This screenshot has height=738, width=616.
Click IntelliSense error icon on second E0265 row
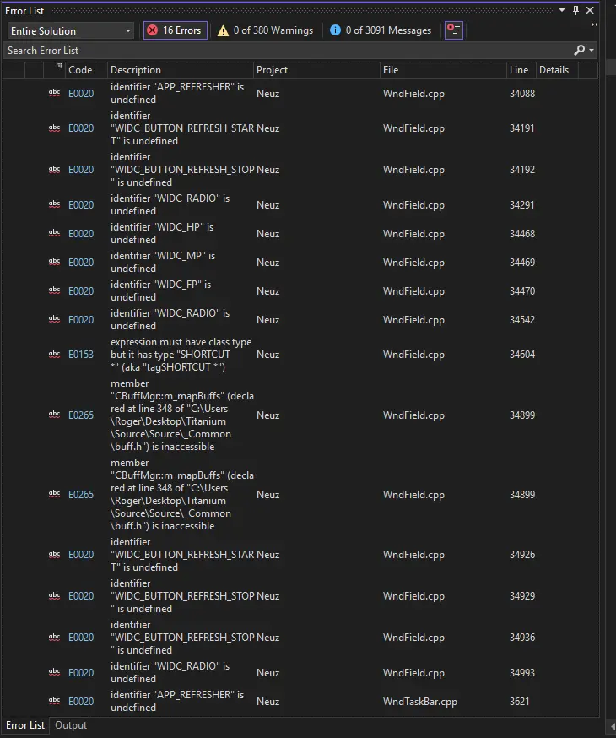point(55,494)
